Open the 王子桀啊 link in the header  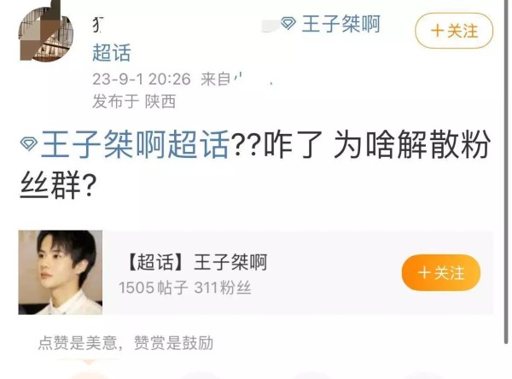point(340,24)
